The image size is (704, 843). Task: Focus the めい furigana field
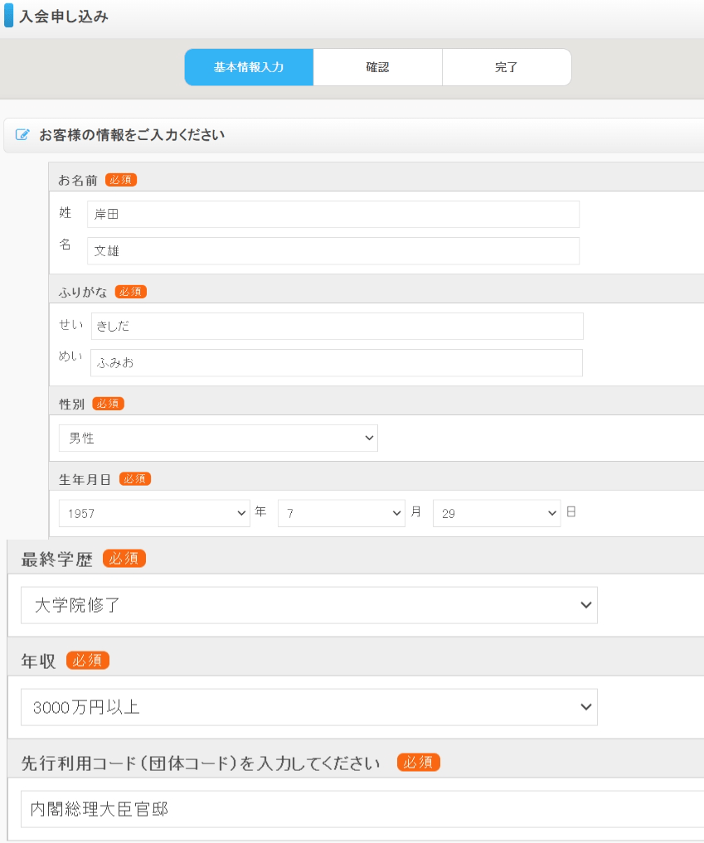point(336,363)
